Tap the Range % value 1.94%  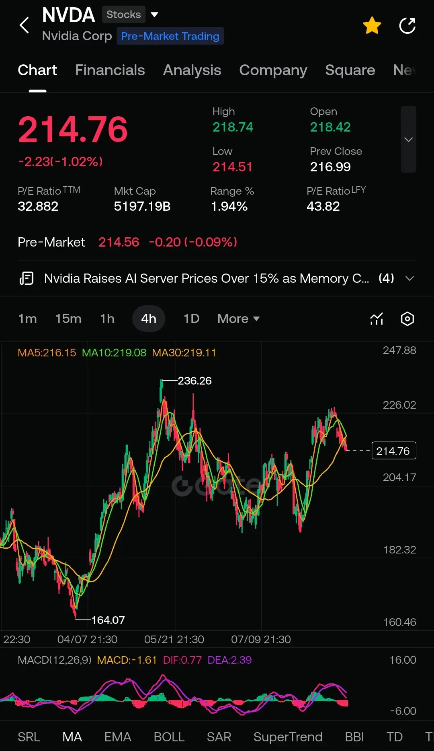[x=229, y=206]
